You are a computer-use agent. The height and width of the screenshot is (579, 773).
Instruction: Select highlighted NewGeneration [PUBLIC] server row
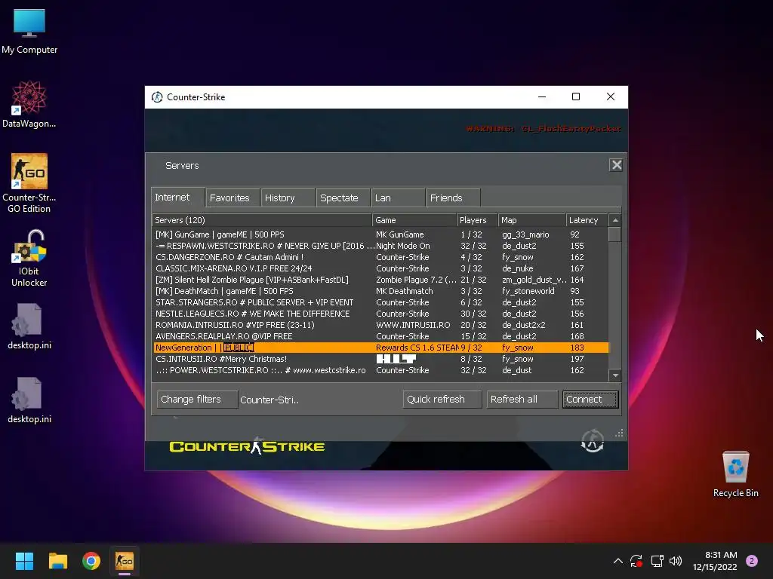(x=380, y=348)
